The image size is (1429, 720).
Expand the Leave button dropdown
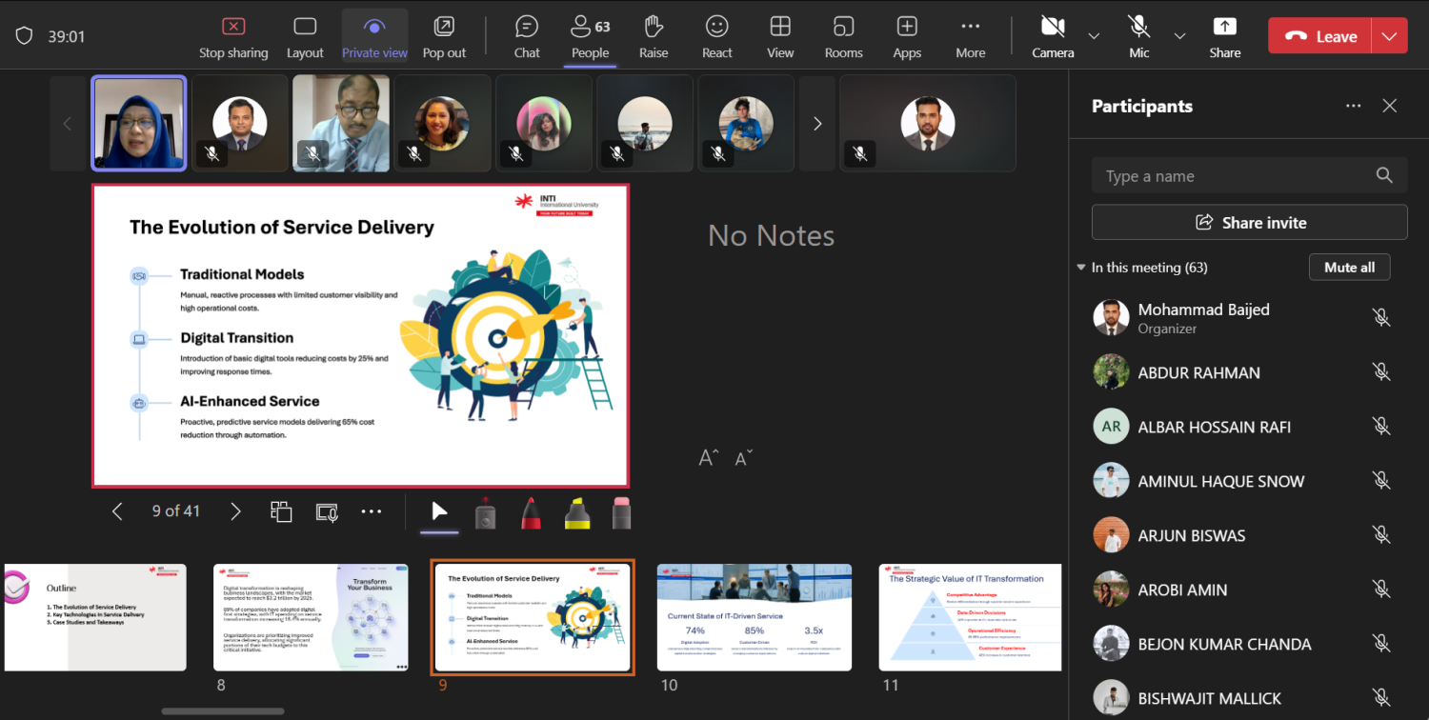(x=1389, y=36)
